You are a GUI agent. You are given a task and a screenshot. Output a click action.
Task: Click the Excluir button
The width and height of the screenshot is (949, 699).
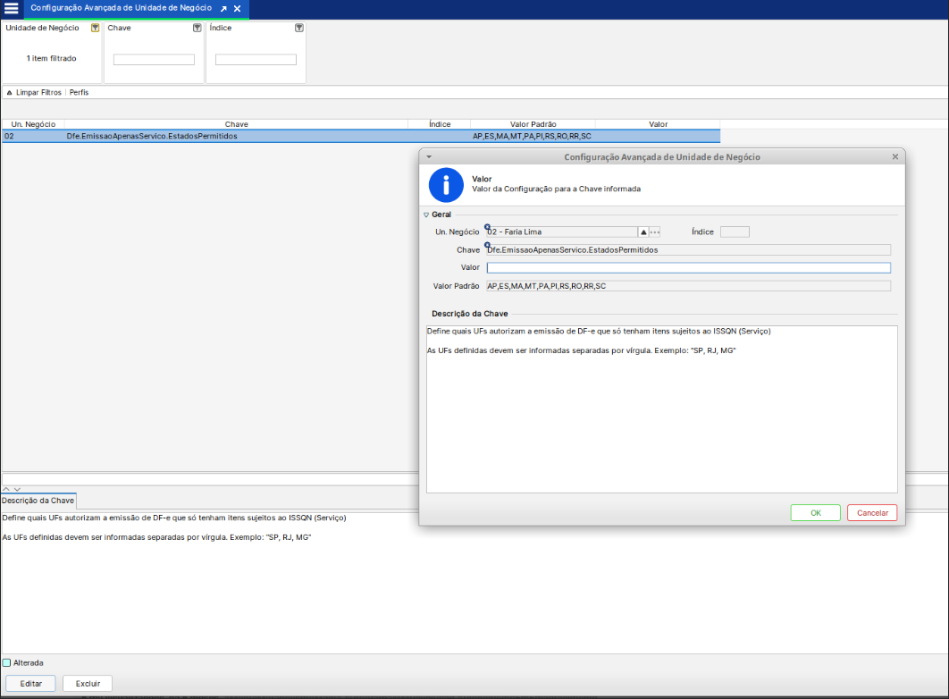88,684
